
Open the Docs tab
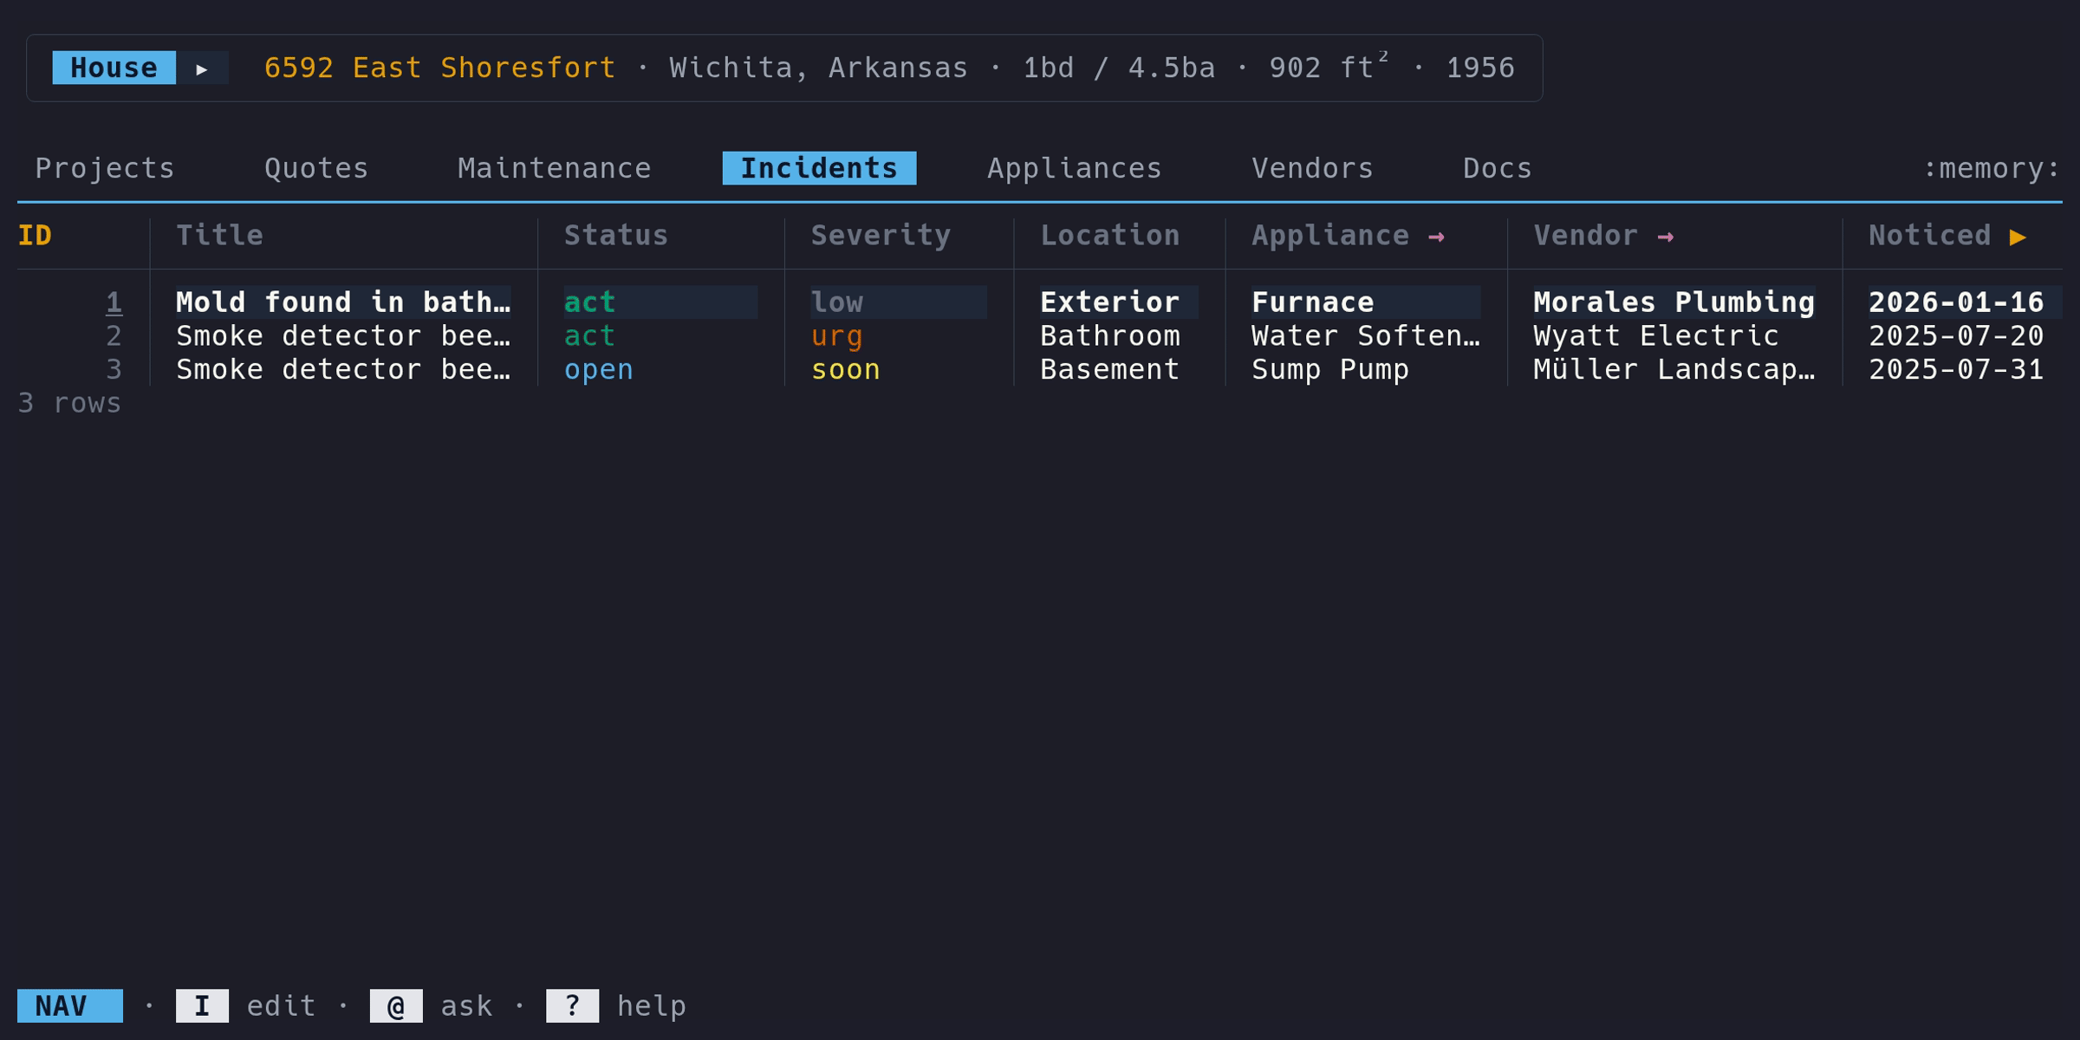click(1497, 168)
